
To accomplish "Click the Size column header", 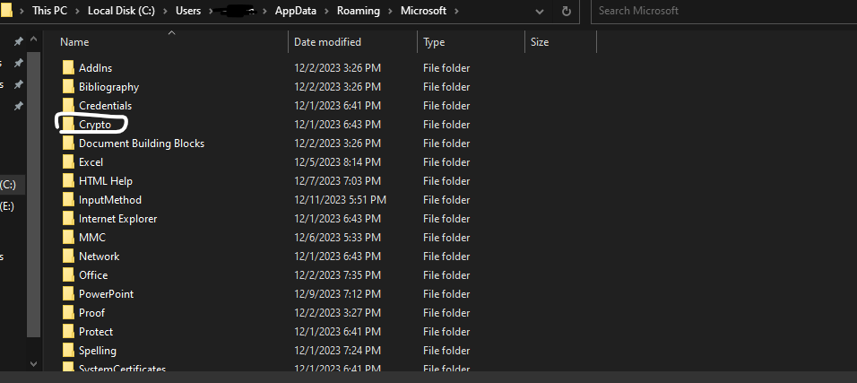I will click(540, 42).
